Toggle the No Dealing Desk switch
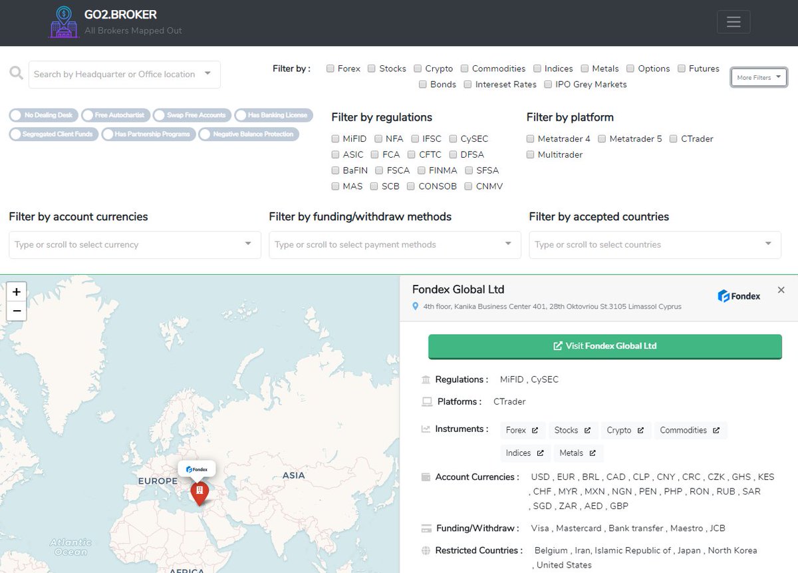 [44, 115]
